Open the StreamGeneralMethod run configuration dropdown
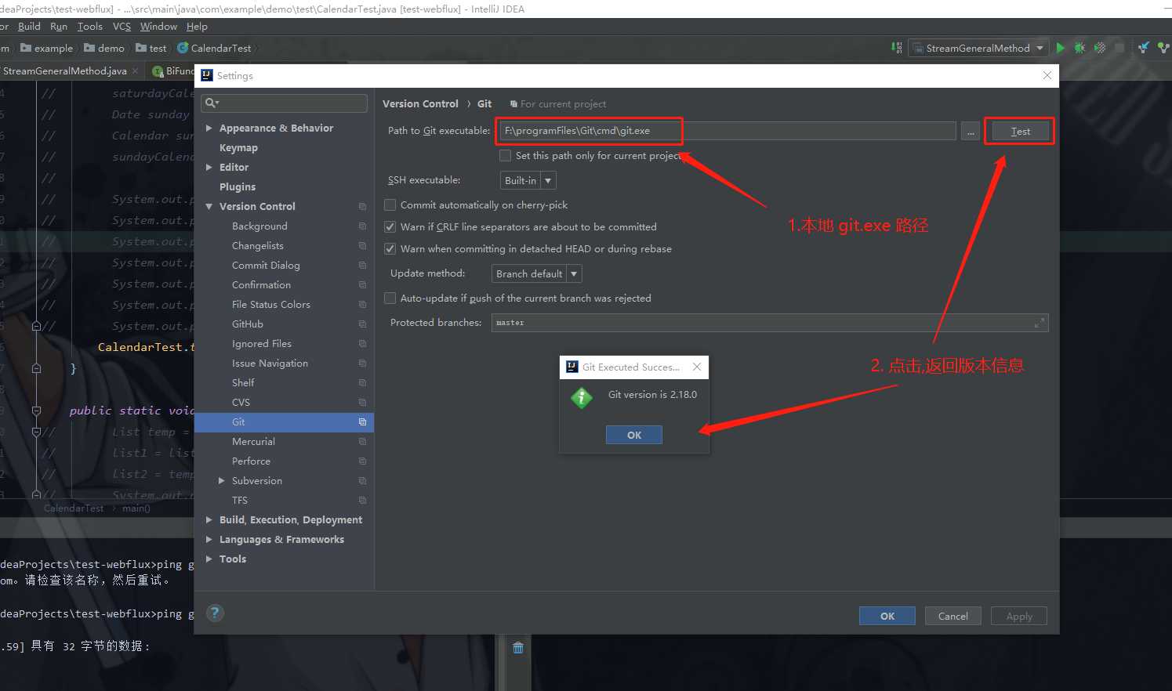Viewport: 1172px width, 691px height. [978, 48]
